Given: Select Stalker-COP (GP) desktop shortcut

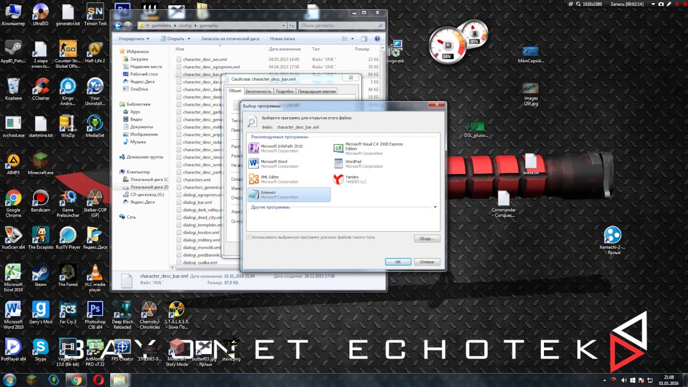Looking at the screenshot, I should click(x=95, y=204).
